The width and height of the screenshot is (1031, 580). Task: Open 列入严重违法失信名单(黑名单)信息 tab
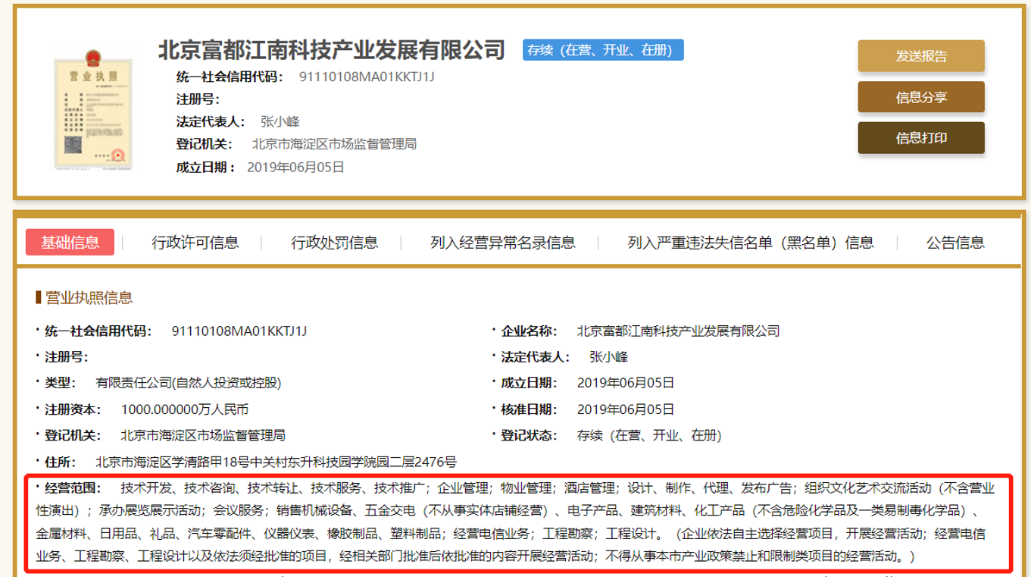pos(751,243)
